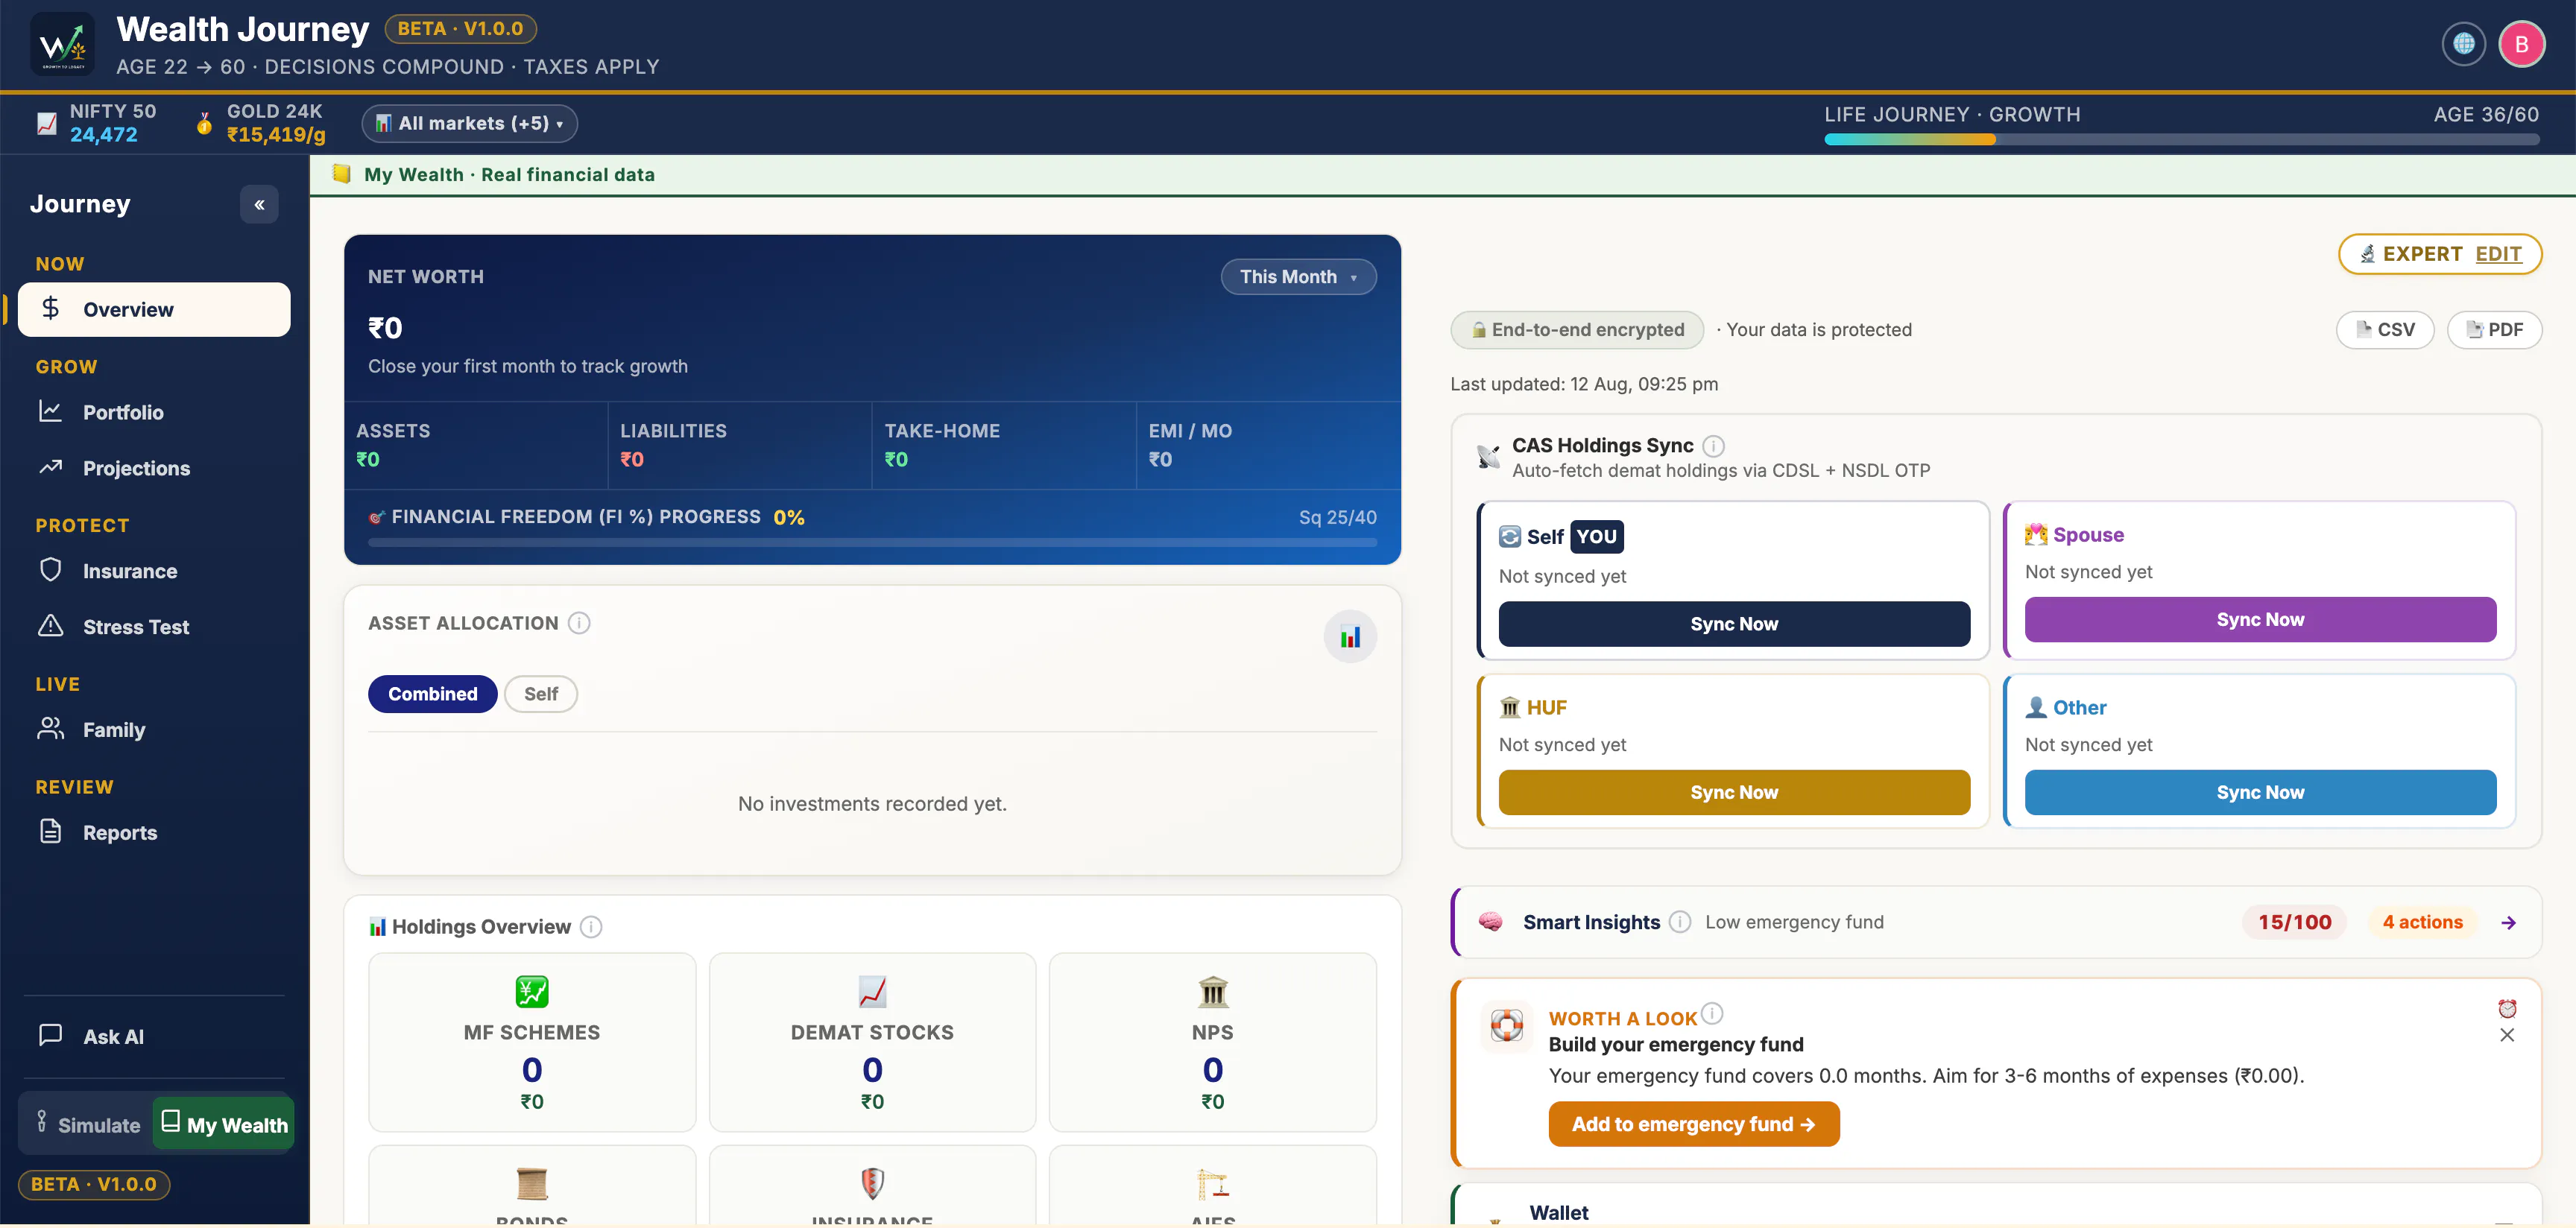Click the 4 actions badge
2576x1228 pixels.
click(2422, 922)
